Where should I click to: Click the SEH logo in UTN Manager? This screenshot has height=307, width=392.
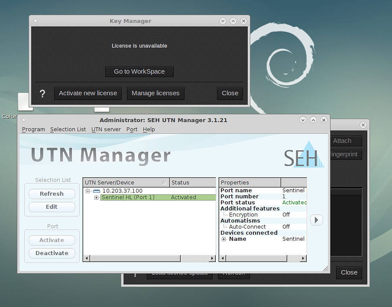pyautogui.click(x=303, y=155)
